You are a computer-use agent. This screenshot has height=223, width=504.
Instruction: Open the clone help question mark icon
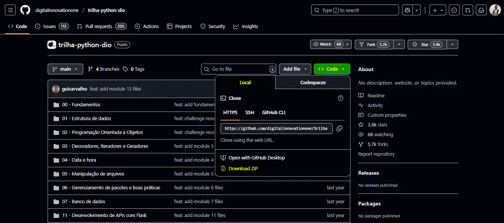[340, 98]
